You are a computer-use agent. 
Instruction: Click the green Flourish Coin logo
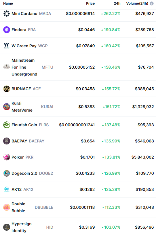(7, 125)
